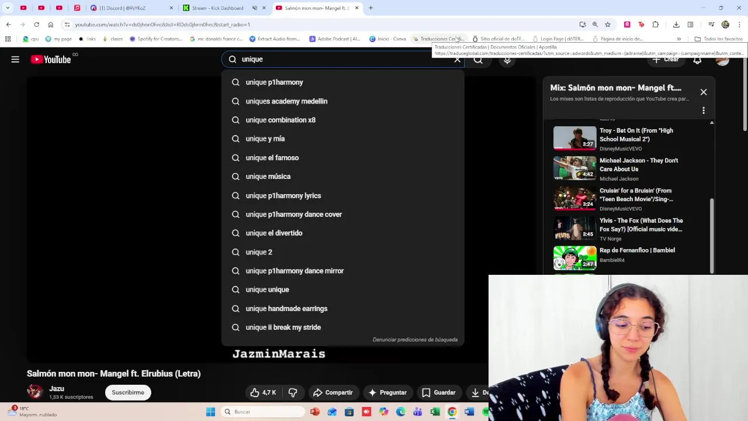
Task: Start voice search with the microphone icon
Action: tap(507, 60)
